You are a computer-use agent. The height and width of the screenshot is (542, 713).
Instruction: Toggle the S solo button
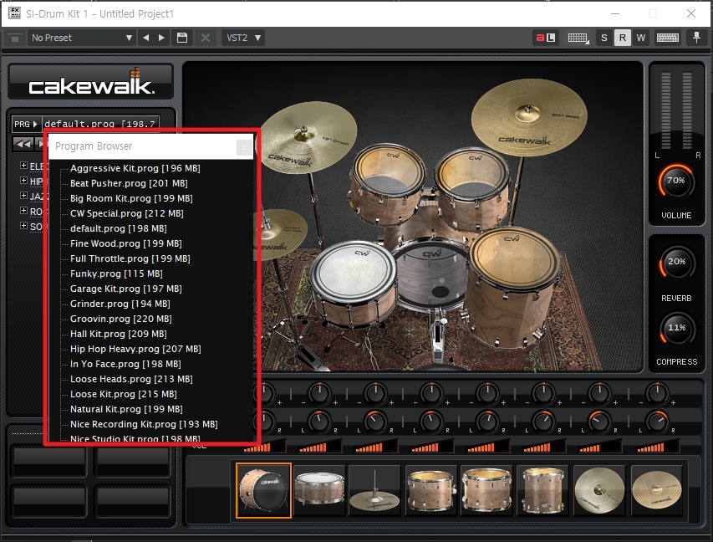(x=604, y=38)
